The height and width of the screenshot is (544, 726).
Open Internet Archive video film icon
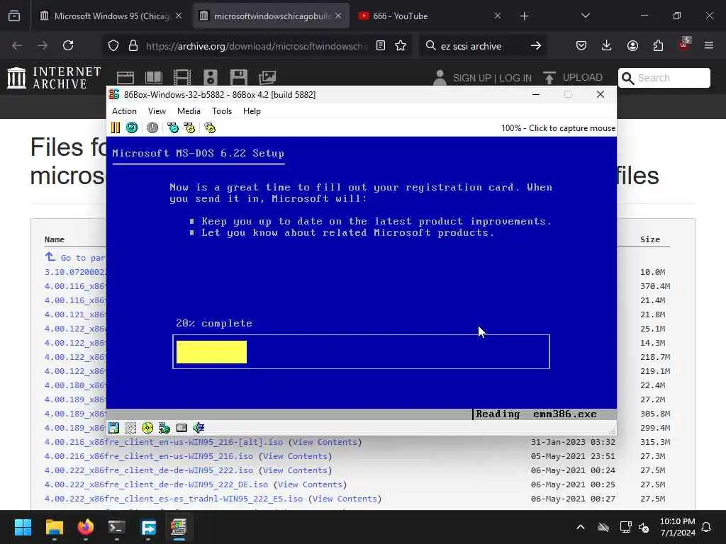coord(182,77)
